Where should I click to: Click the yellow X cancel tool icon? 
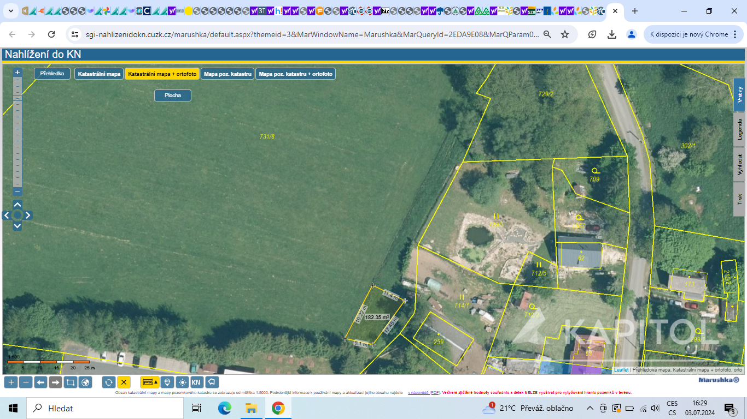pyautogui.click(x=124, y=382)
